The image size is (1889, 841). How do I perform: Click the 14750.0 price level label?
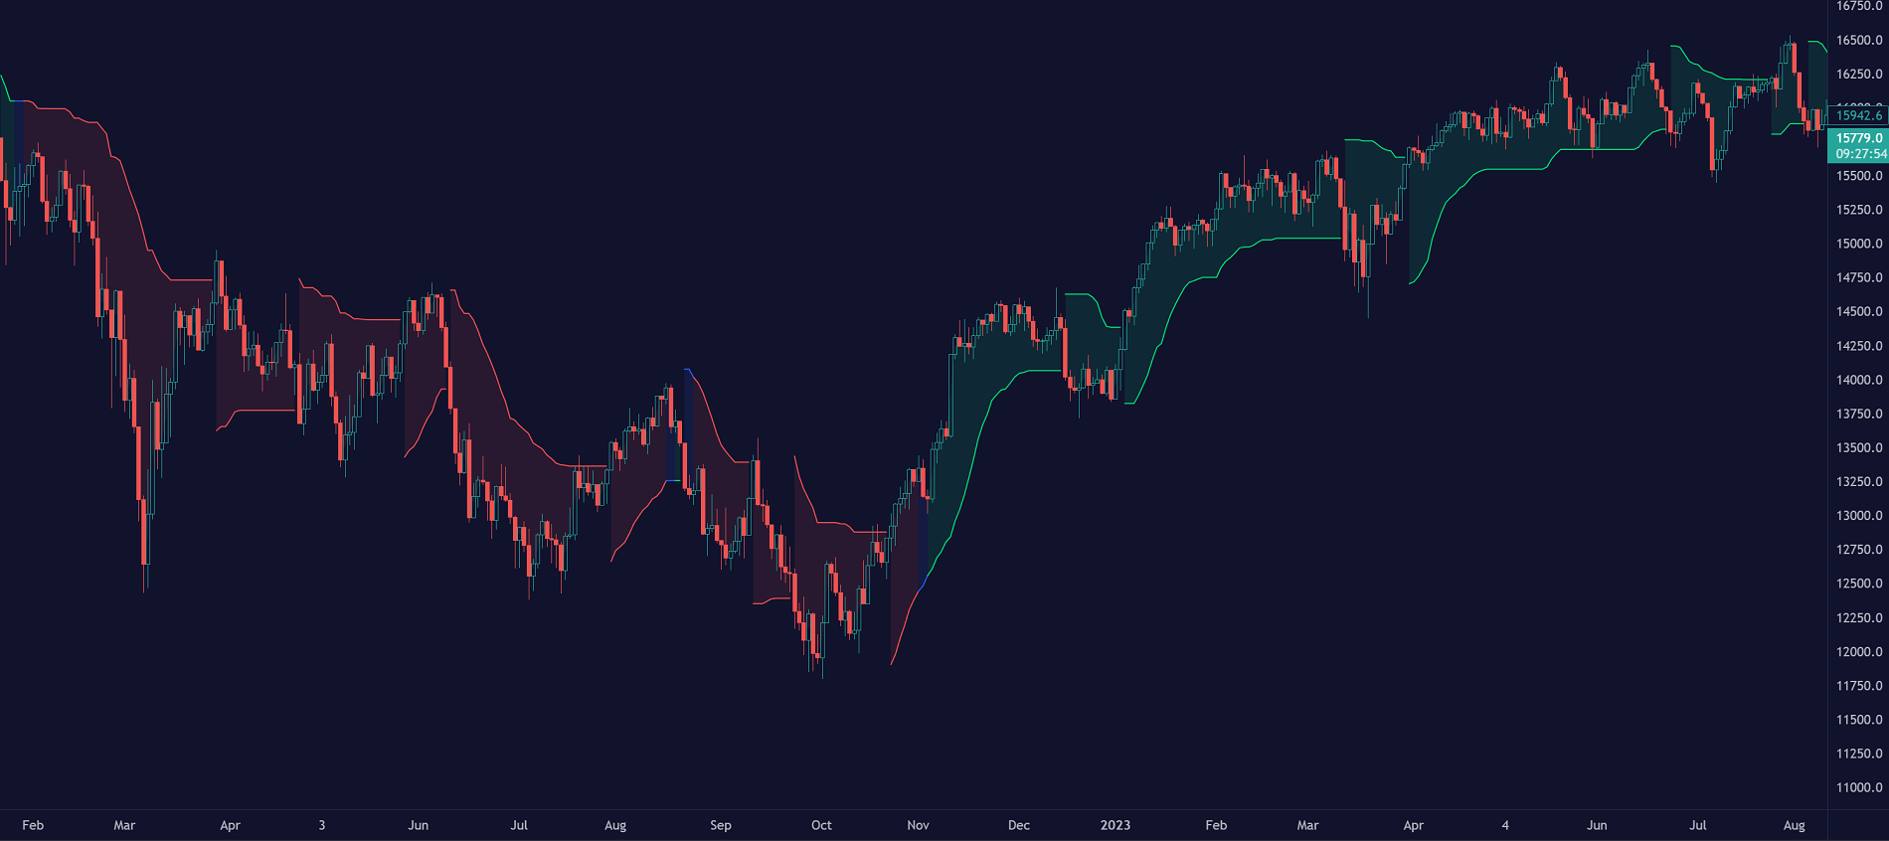tap(1859, 278)
